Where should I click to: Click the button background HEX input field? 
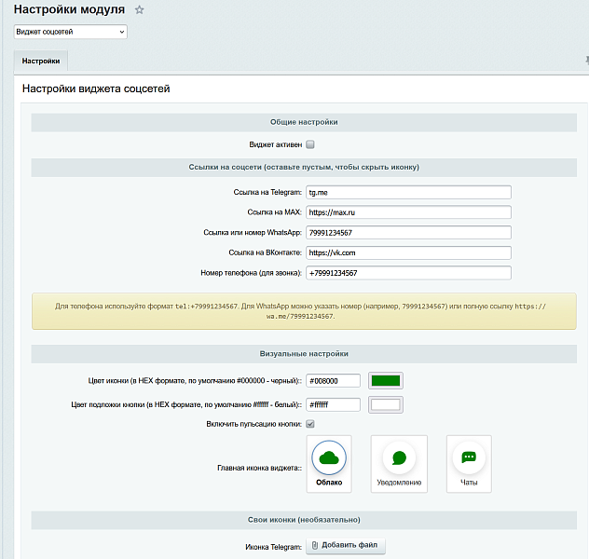coord(334,404)
